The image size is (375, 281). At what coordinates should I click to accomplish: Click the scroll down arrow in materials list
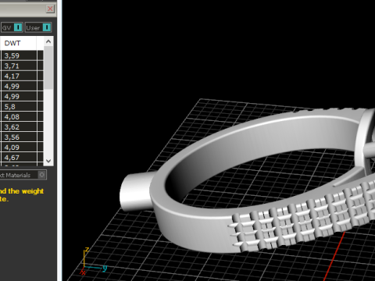coord(48,161)
